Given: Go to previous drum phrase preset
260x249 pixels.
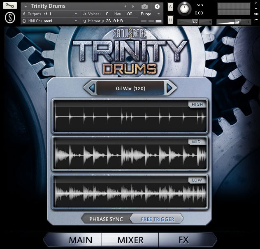Looking at the screenshot, I should pos(91,88).
